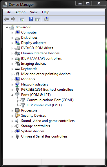Click the Forward arrow toolbar icon
This screenshot has width=107, height=167.
[x=13, y=19]
